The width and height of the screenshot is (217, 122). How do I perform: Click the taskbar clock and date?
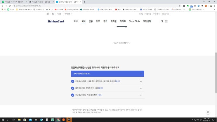(206, 120)
